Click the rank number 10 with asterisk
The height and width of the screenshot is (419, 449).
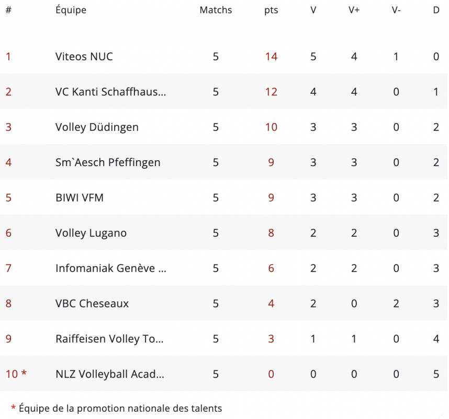[x=16, y=374]
